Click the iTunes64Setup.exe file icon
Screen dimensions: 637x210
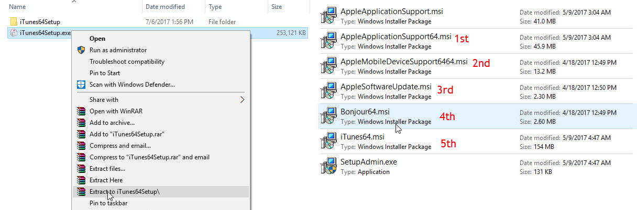[14, 33]
